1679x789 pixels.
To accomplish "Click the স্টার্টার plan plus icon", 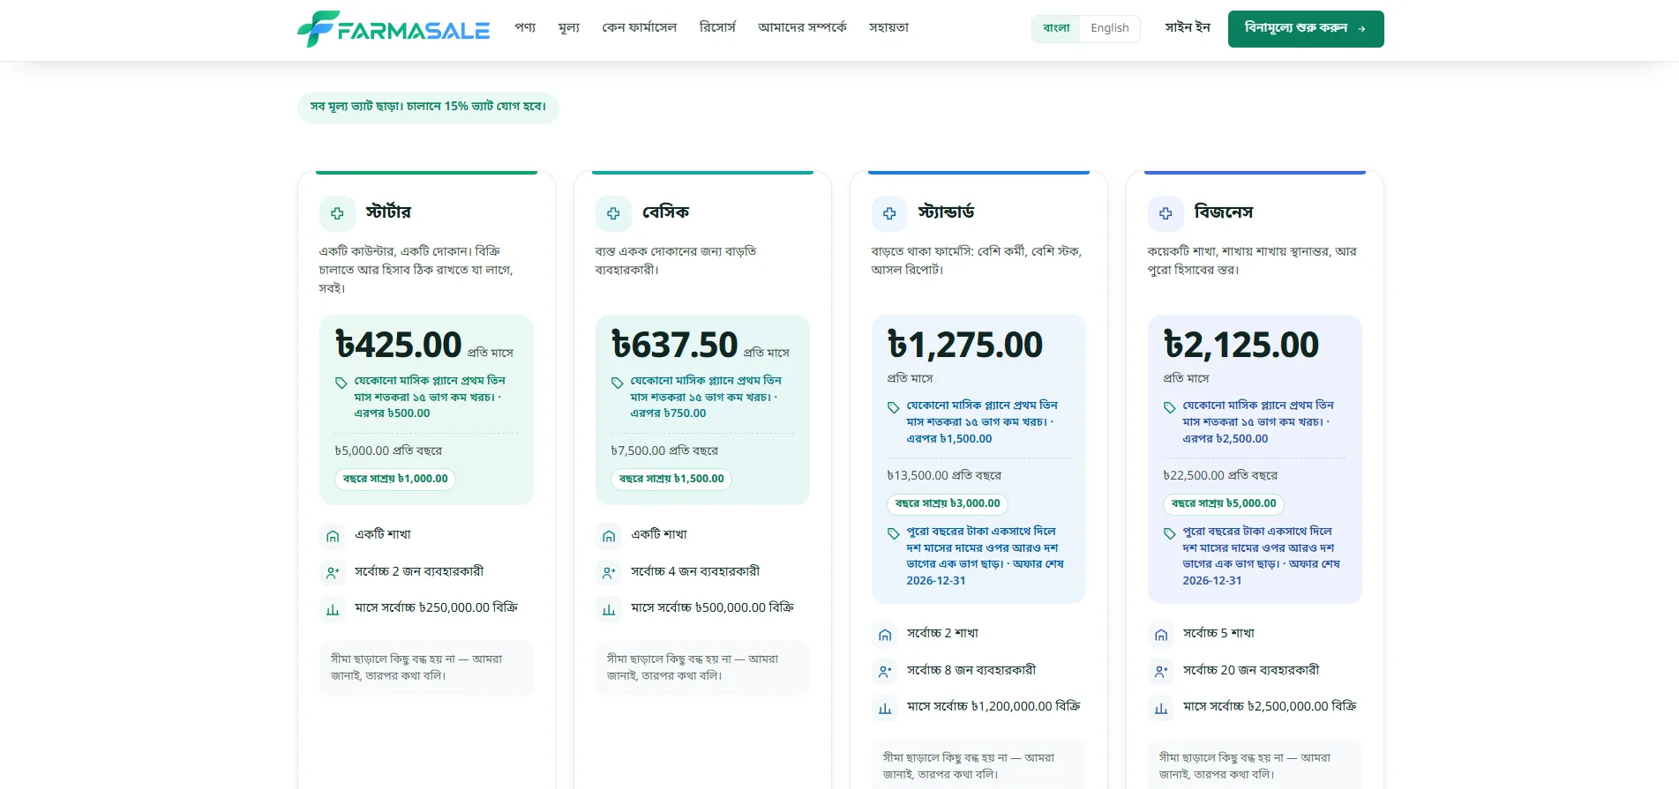I will click(337, 213).
